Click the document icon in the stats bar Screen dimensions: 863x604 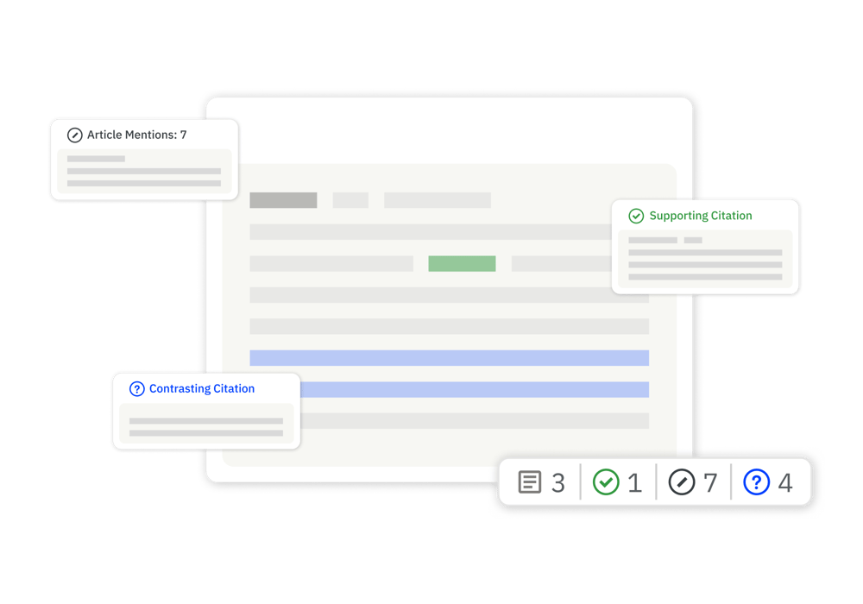(x=529, y=482)
